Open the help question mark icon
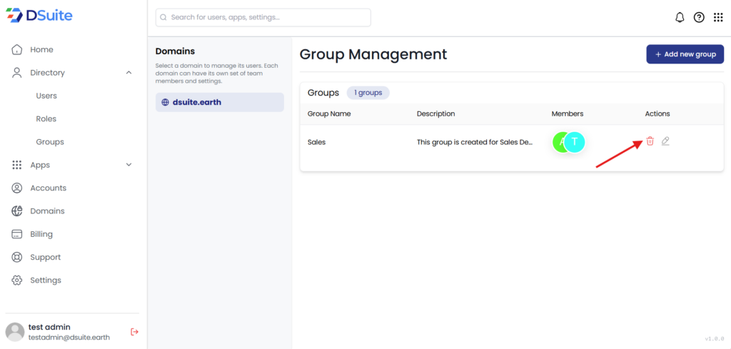This screenshot has width=731, height=349. (699, 18)
